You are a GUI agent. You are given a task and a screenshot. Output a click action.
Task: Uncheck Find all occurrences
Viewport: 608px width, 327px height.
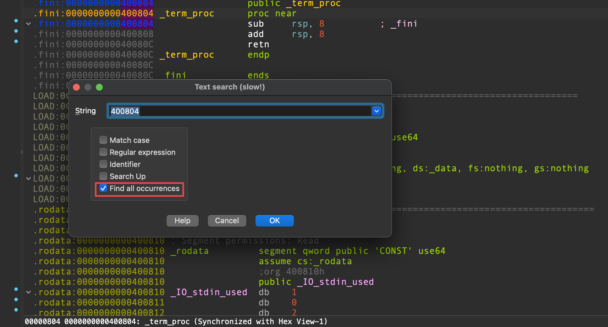[103, 188]
